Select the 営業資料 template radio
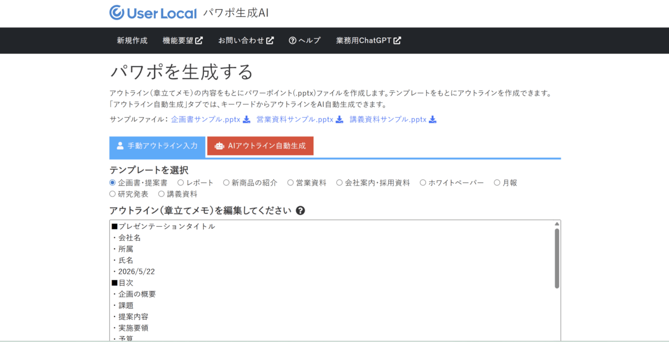The image size is (669, 342). tap(290, 183)
